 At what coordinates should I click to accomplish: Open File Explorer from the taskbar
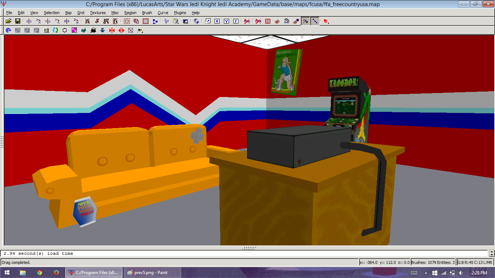[23, 273]
